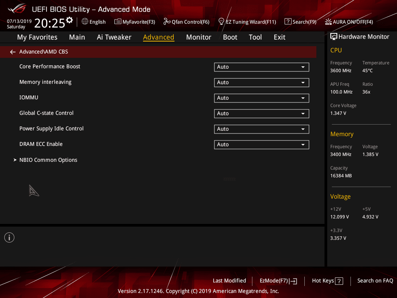Open the Search(F9) question icon
The image size is (397, 298).
(288, 22)
